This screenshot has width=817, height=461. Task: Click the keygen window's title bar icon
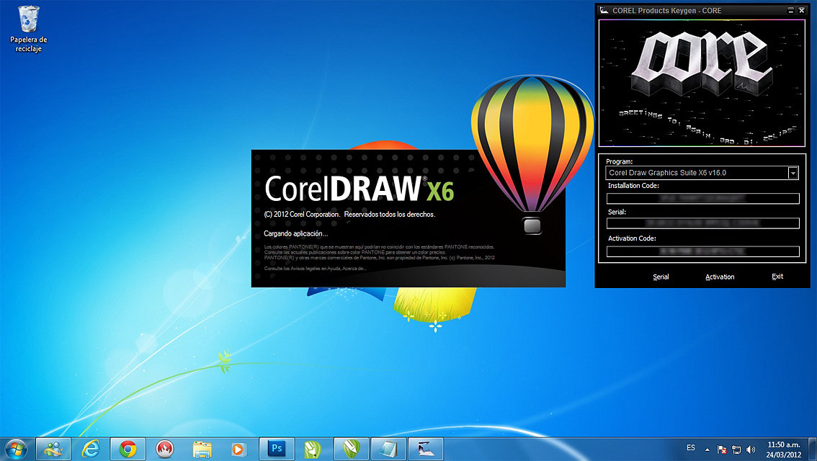click(604, 10)
